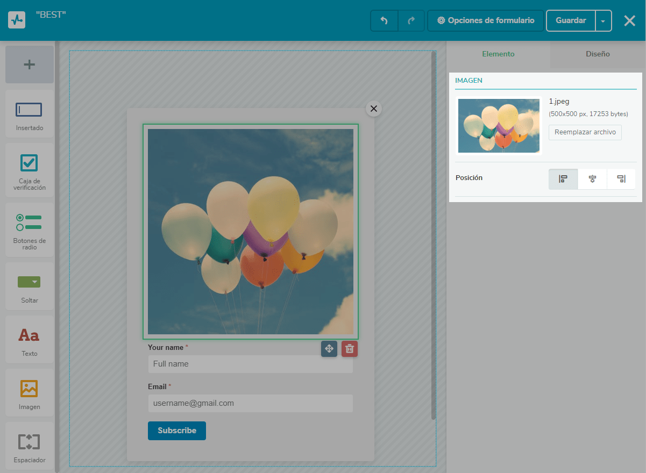
Task: Open the Elemento tab
Action: 498,54
